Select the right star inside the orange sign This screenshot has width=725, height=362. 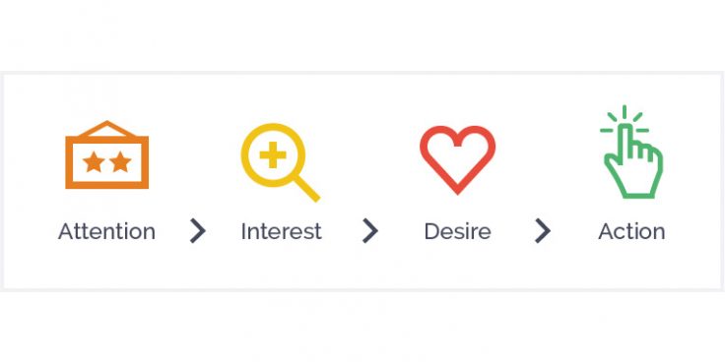pos(121,162)
